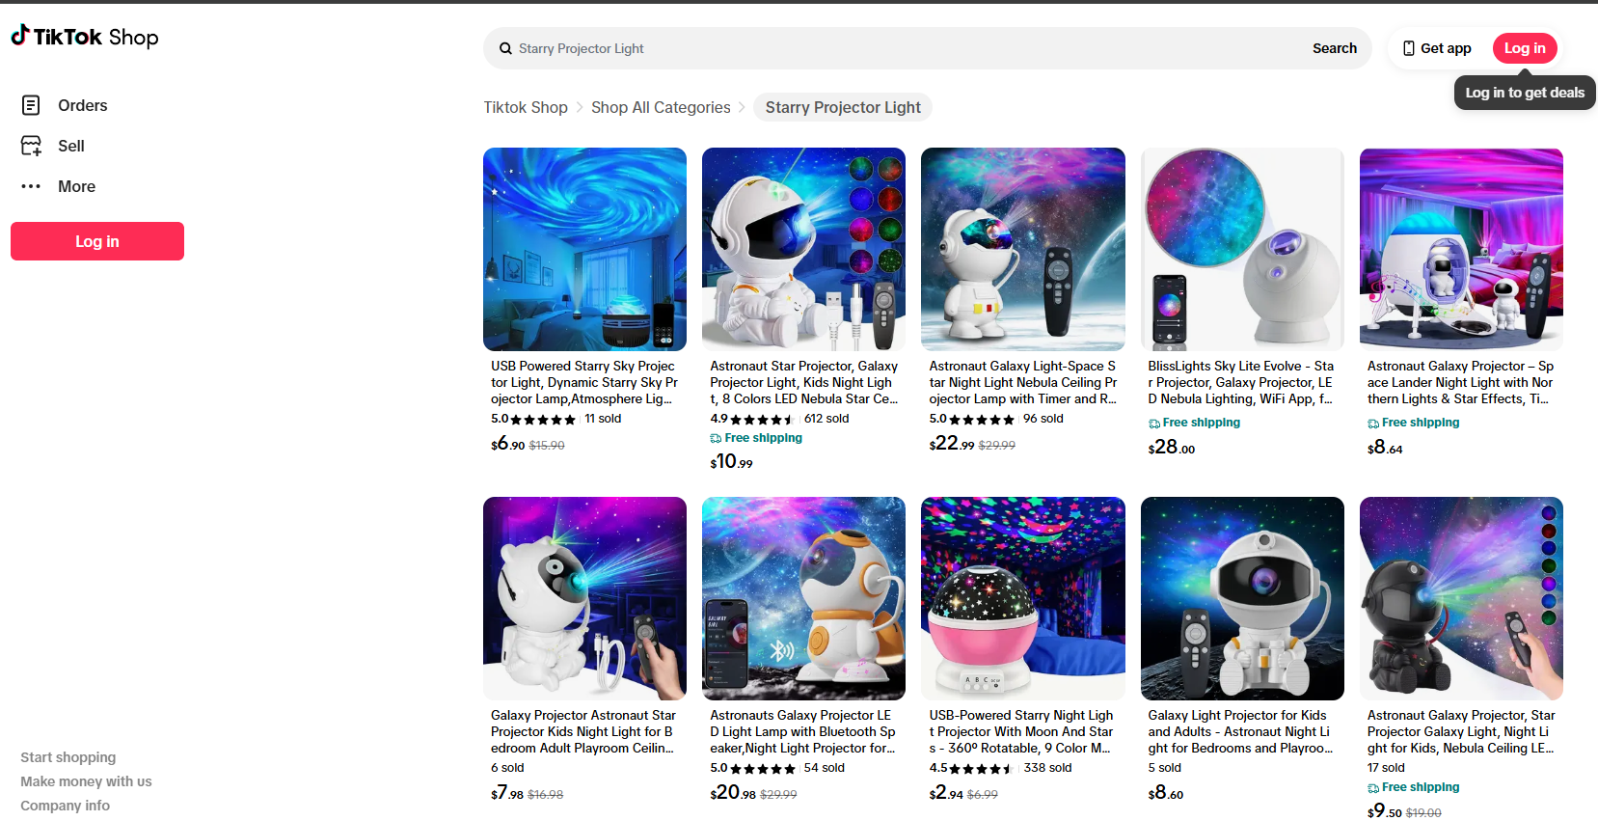The height and width of the screenshot is (821, 1598).
Task: Expand the Make money with us section
Action: [x=86, y=781]
